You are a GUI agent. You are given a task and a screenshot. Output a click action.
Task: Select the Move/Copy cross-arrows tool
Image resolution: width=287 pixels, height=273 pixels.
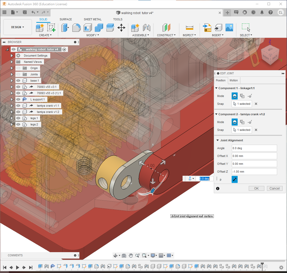[121, 27]
